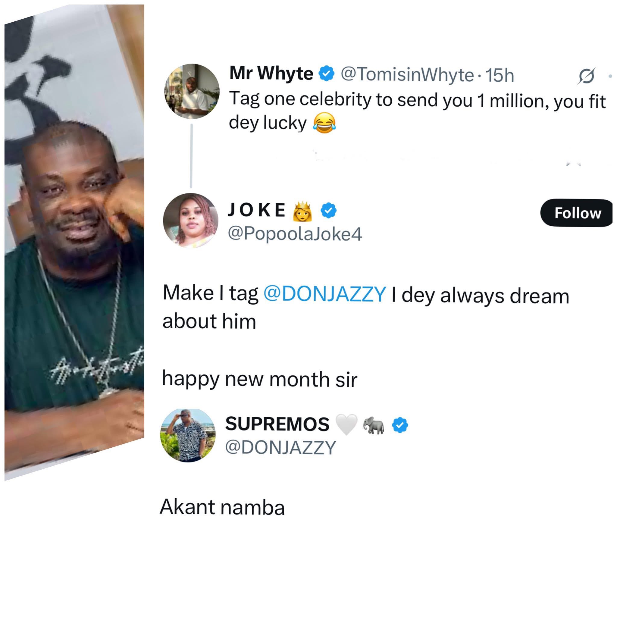This screenshot has height=617, width=617.
Task: Open JOKE's profile avatar
Action: (x=191, y=220)
